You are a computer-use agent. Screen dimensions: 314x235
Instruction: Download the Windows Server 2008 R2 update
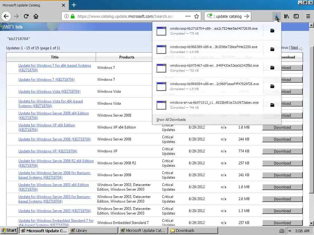tap(282, 163)
